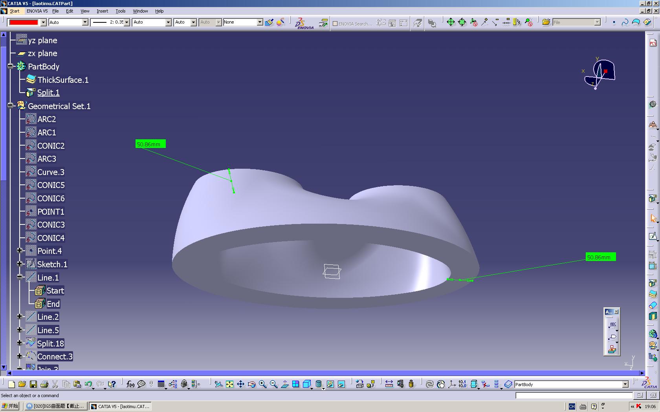Image resolution: width=660 pixels, height=412 pixels.
Task: Toggle the ENOVIA Search checkbox
Action: 335,24
